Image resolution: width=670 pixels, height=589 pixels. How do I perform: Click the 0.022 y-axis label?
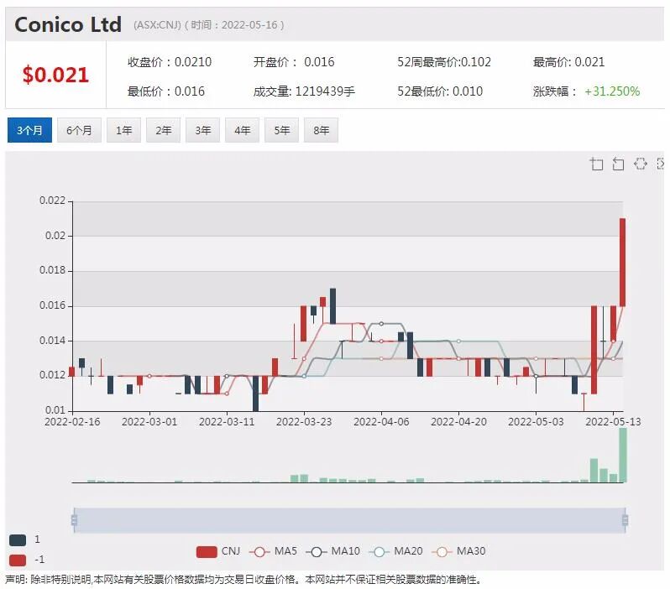(x=53, y=201)
